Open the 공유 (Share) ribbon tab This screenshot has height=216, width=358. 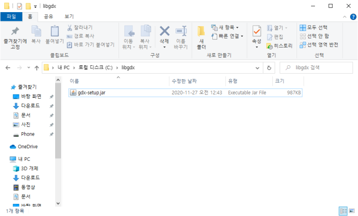pos(48,16)
